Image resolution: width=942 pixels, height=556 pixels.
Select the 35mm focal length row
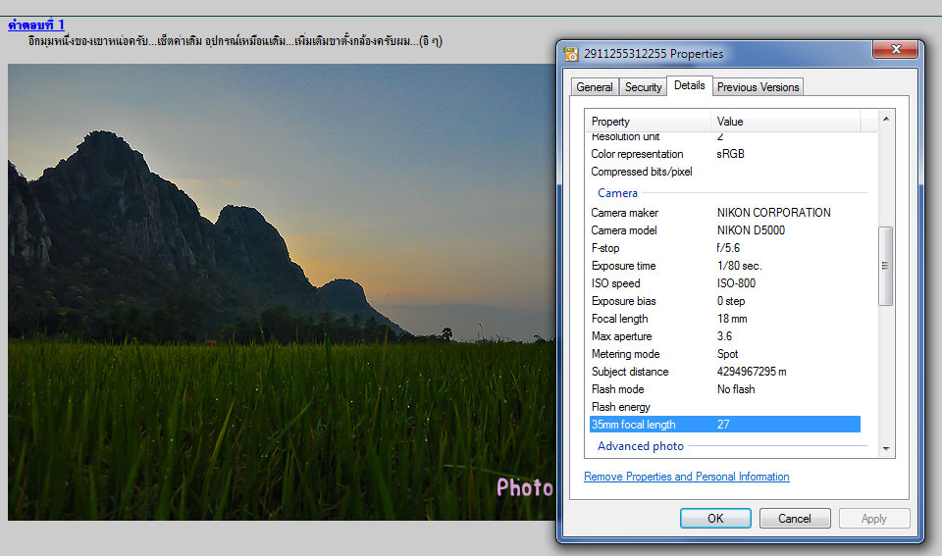coord(723,425)
